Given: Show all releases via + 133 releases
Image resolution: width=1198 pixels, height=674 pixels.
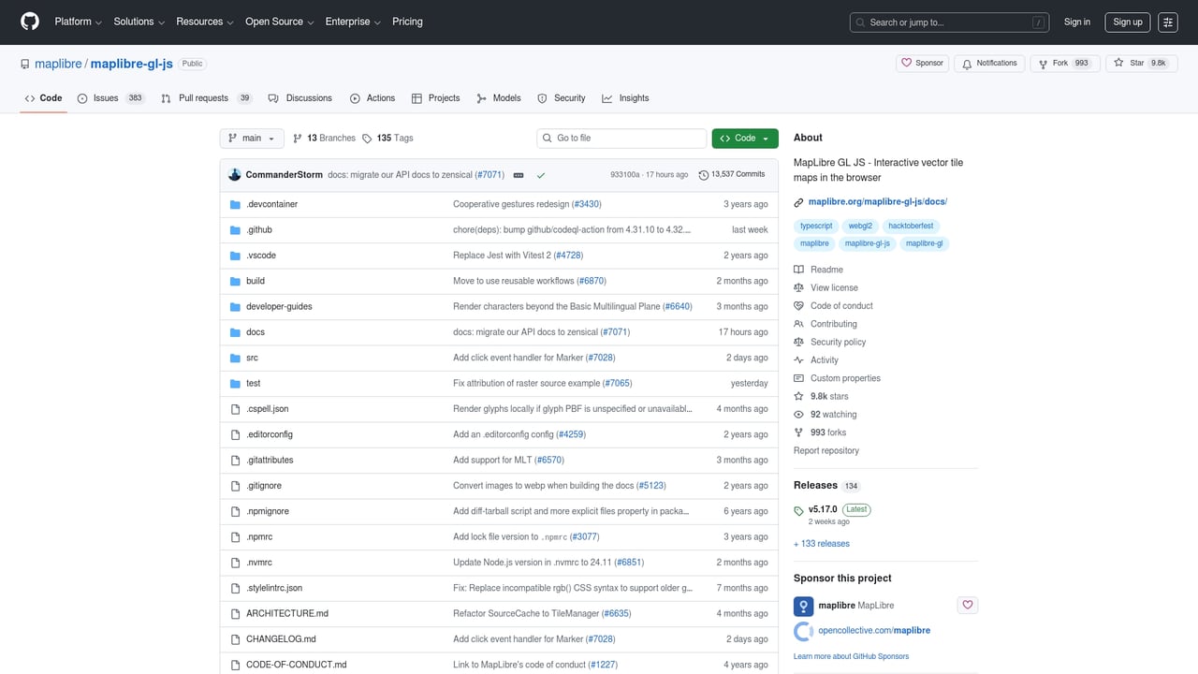Looking at the screenshot, I should pyautogui.click(x=821, y=543).
